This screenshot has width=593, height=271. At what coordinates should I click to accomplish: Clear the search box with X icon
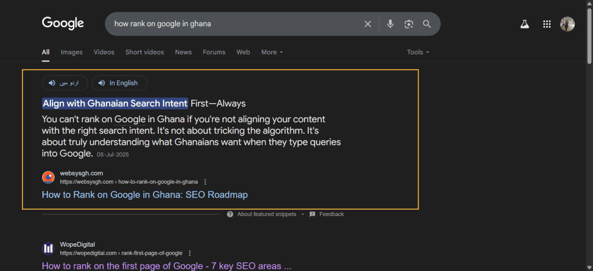(x=368, y=24)
